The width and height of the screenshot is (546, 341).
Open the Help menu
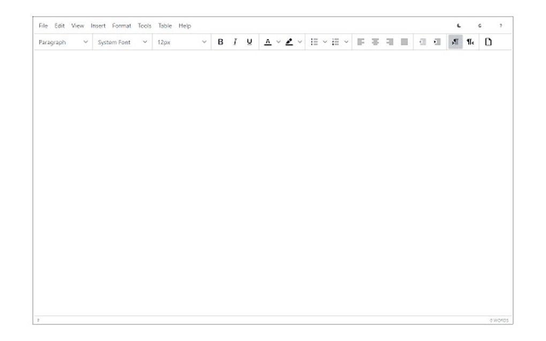pyautogui.click(x=185, y=25)
